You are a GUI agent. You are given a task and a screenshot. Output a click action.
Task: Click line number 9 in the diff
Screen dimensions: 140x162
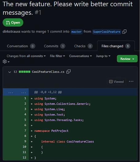[25, 141]
